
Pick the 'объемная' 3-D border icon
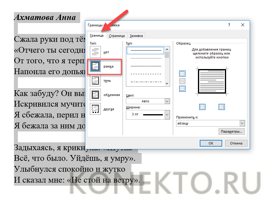(95, 95)
